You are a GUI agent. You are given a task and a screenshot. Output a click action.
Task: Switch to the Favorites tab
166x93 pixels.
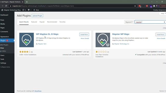point(63,22)
